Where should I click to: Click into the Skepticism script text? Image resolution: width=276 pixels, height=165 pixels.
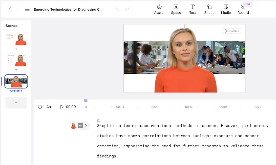pyautogui.click(x=183, y=141)
